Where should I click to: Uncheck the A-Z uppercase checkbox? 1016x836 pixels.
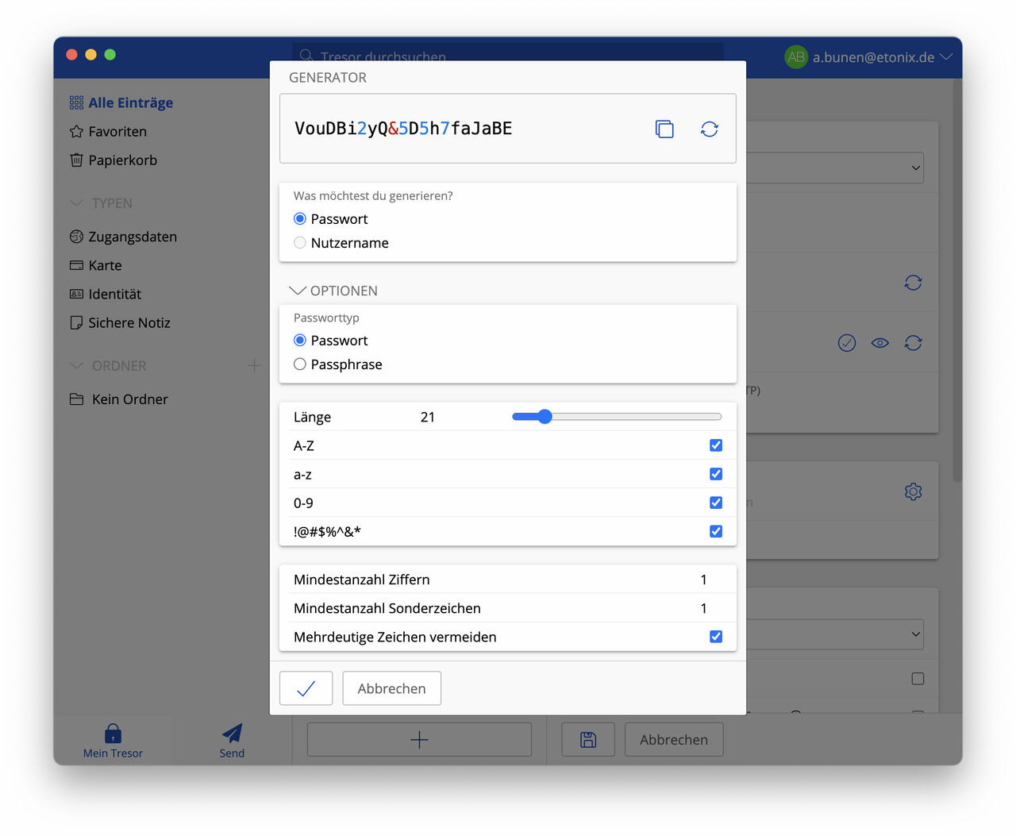click(x=716, y=445)
